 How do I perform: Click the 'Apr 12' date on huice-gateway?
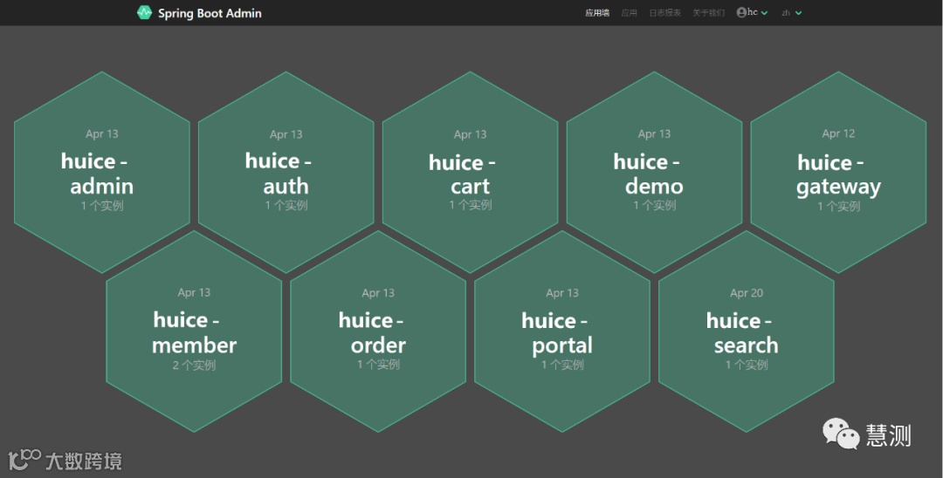click(838, 134)
